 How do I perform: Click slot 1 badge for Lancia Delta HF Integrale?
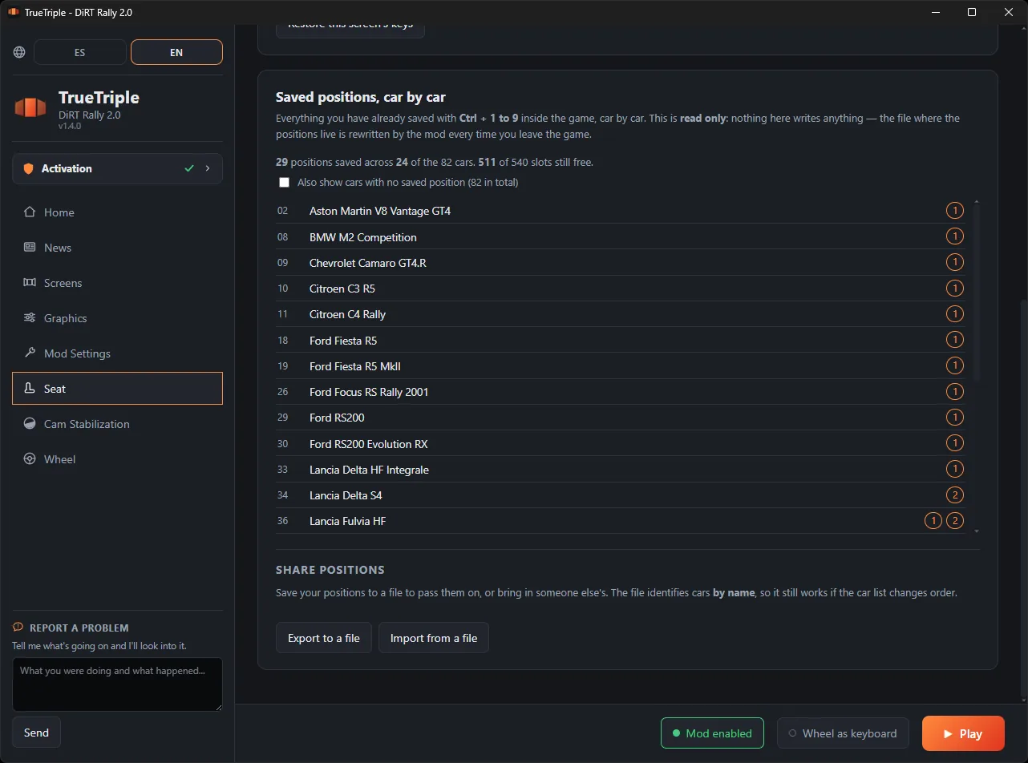(x=955, y=469)
